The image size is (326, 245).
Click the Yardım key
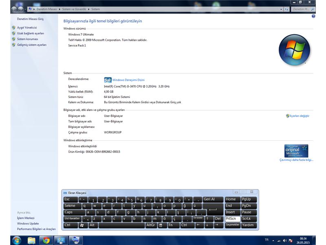(x=249, y=225)
